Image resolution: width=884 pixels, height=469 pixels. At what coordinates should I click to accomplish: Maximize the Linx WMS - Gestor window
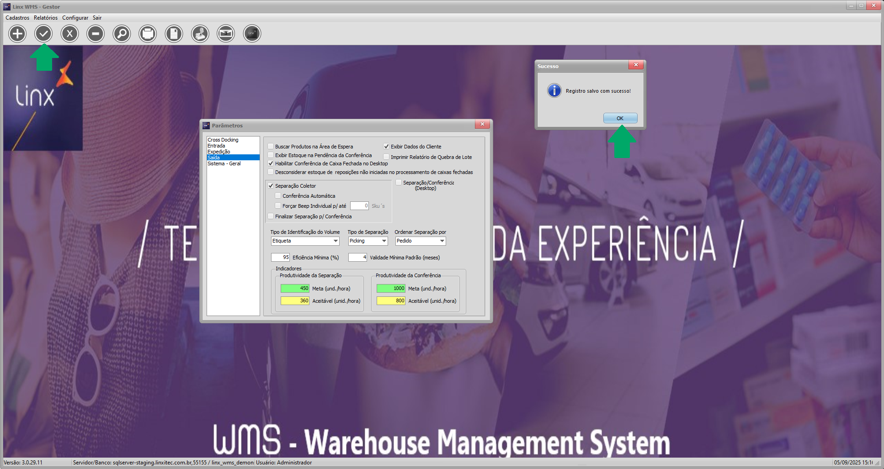861,6
